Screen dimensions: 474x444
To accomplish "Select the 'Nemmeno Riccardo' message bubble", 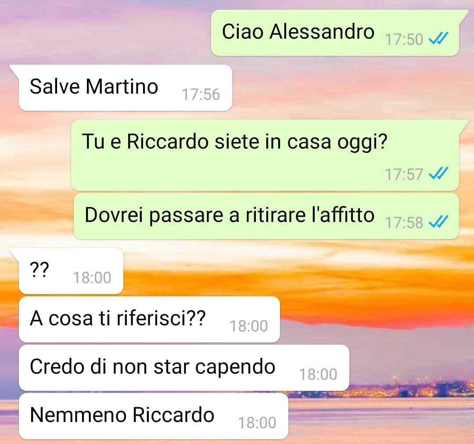I will [x=154, y=416].
